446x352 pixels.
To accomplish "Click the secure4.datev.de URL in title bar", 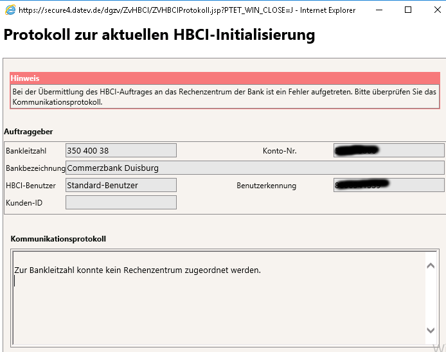I will (x=156, y=10).
